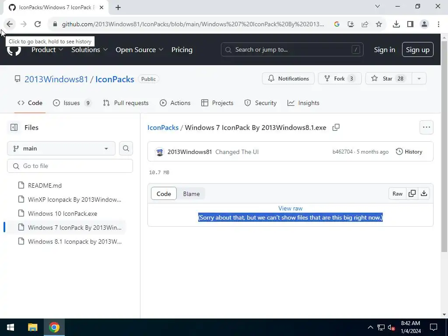This screenshot has height=336, width=448.
Task: Click the Raw button
Action: (397, 194)
